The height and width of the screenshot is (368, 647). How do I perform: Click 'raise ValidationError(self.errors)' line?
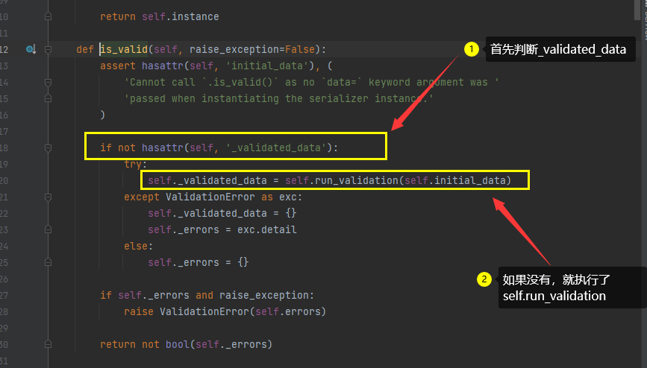point(225,311)
